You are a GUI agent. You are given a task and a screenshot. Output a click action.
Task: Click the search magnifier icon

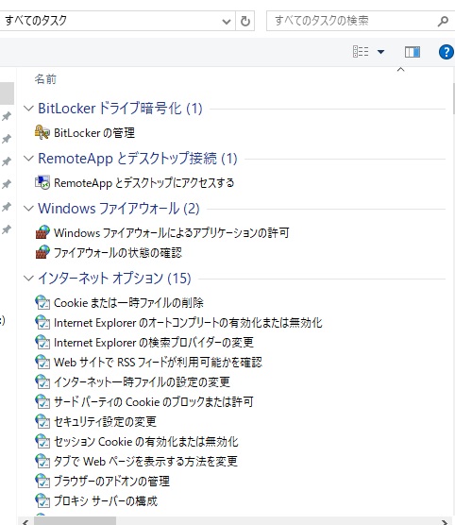point(443,21)
